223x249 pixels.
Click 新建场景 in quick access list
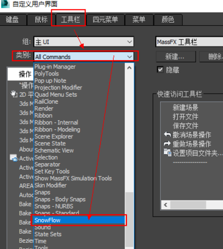pos(185,107)
